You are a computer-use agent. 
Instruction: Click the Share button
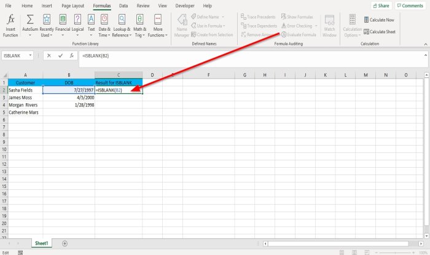[x=381, y=6]
